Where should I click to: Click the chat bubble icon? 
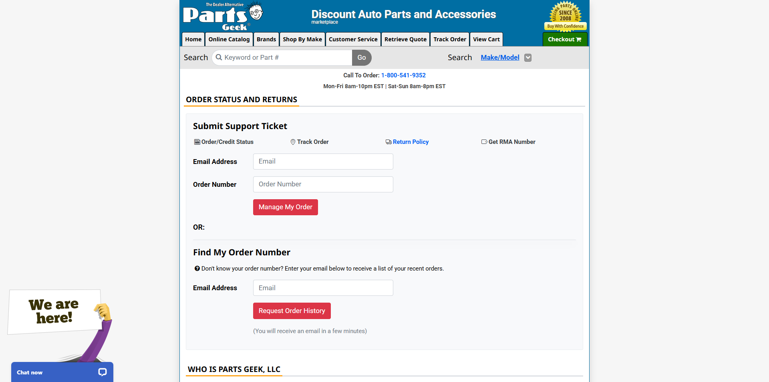103,372
